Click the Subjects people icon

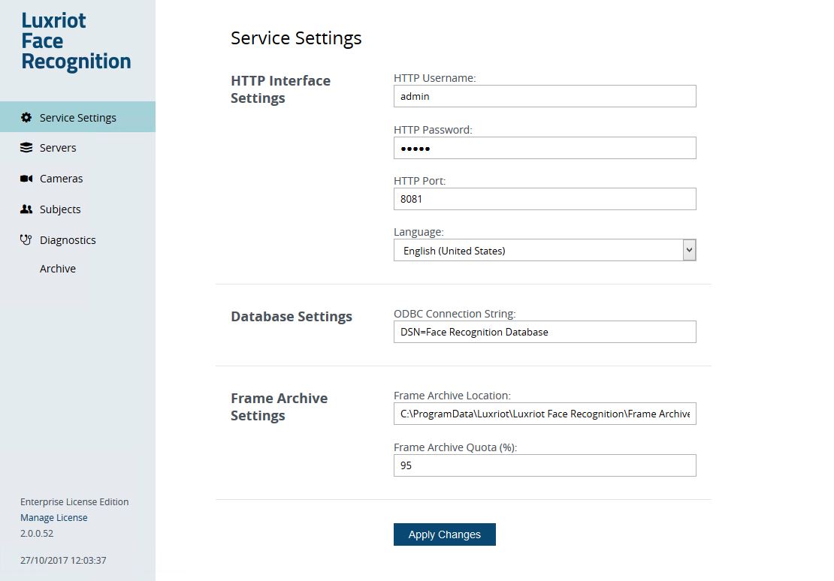[x=26, y=209]
